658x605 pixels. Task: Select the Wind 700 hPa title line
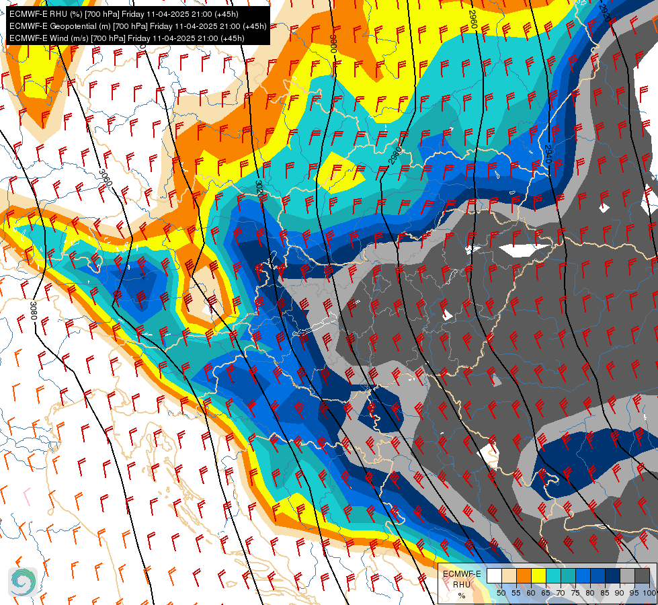127,38
